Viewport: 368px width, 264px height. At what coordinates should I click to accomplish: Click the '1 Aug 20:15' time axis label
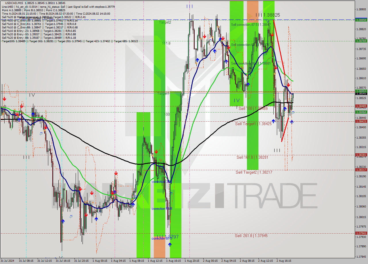192,261
